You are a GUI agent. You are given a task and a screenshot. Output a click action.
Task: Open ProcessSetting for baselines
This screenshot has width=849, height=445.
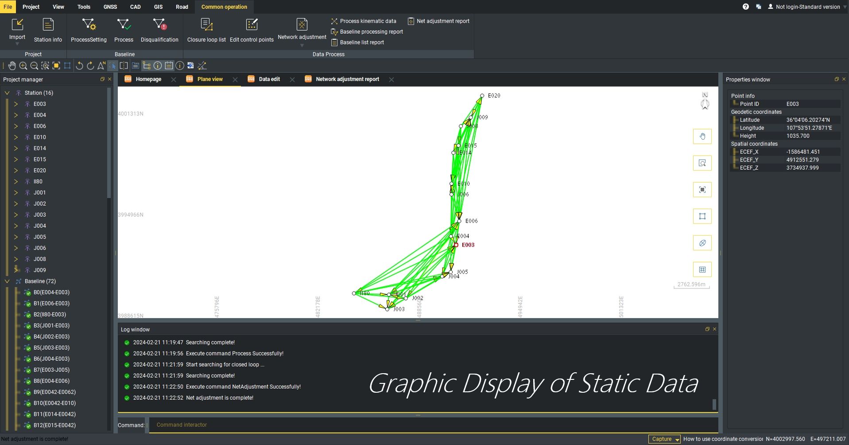click(89, 30)
